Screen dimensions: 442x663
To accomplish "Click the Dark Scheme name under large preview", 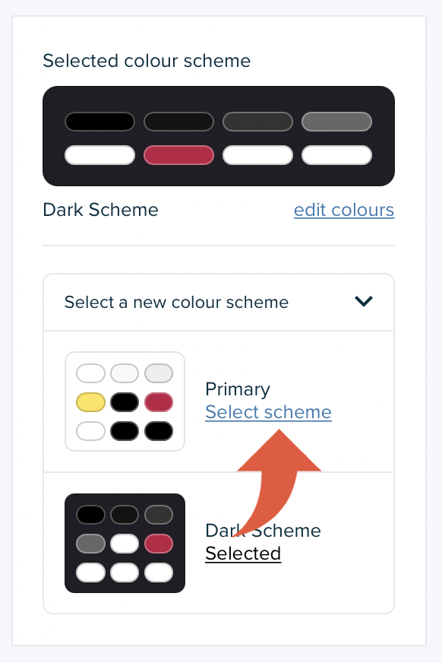I will [x=100, y=210].
